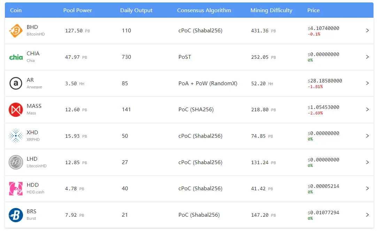Click the Pool Power column header
The image size is (377, 232).
78,10
